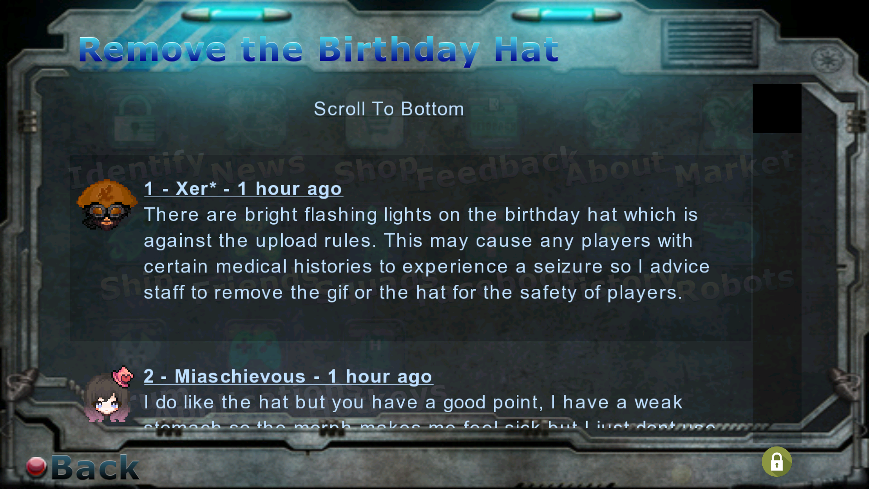Select Xer's first comment text
This screenshot has width=869, height=489.
[427, 254]
